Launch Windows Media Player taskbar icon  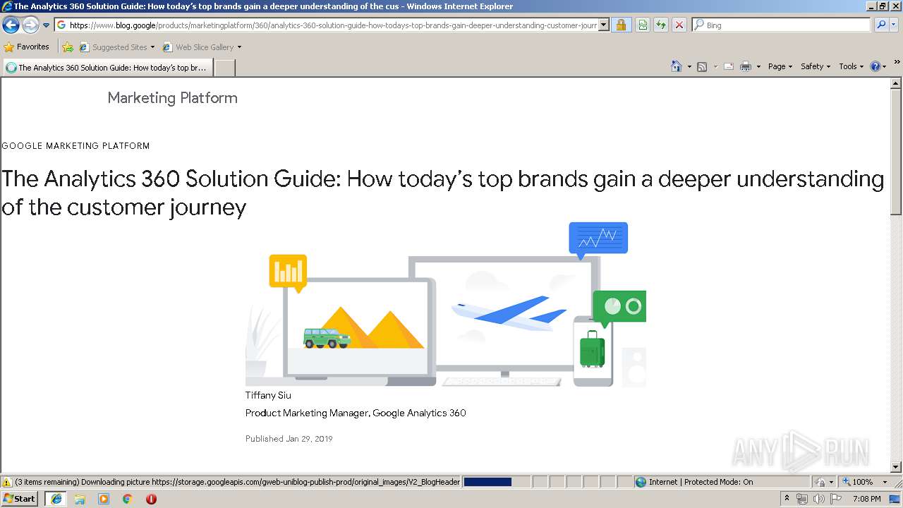[104, 499]
